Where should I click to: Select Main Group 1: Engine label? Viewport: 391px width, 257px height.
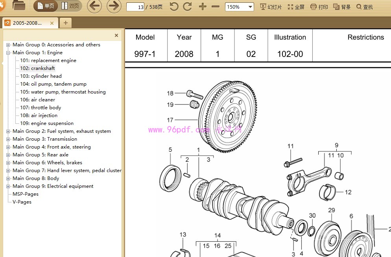[38, 53]
